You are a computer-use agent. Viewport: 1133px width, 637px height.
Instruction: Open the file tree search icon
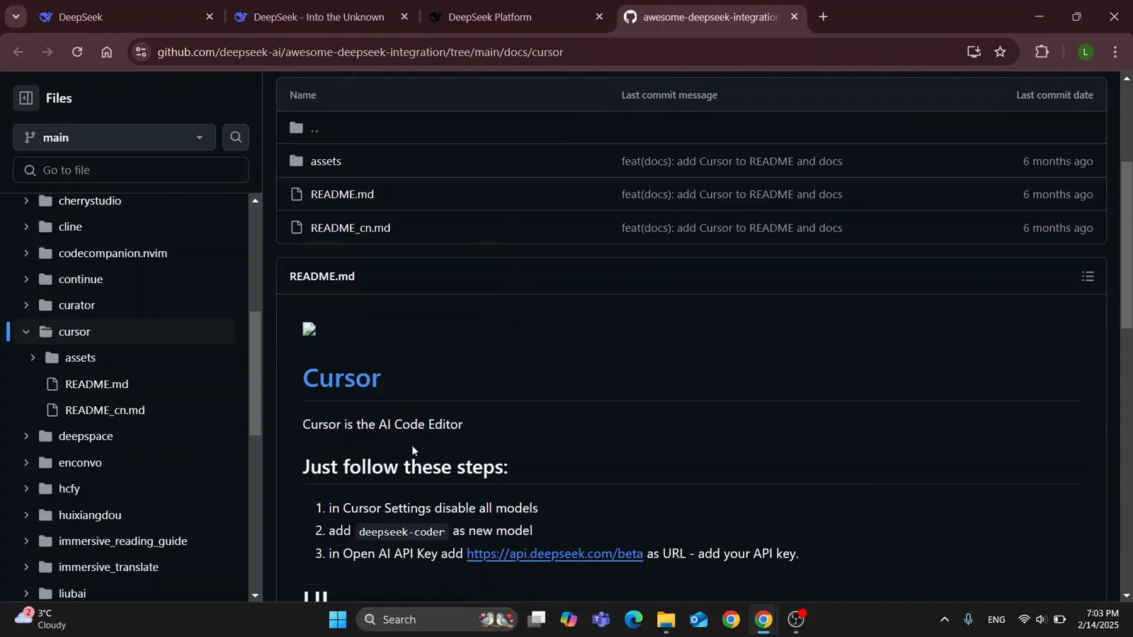tap(236, 137)
